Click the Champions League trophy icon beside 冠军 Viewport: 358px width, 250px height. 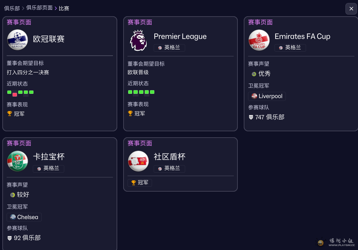[x=10, y=114]
